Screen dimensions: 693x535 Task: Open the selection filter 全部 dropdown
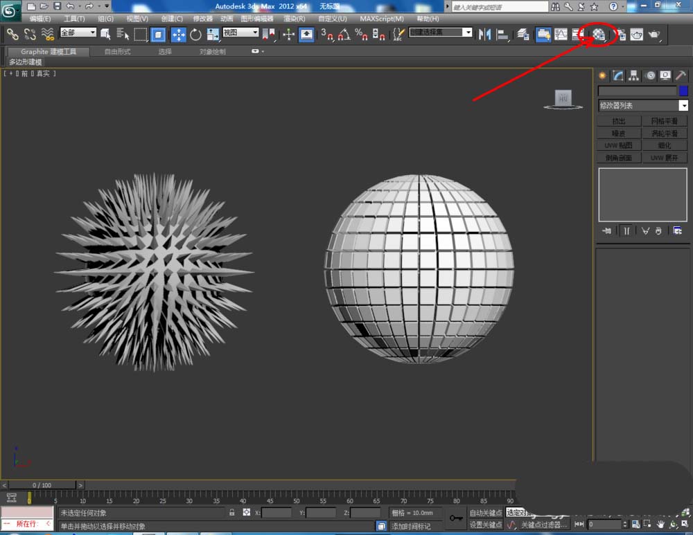(x=92, y=33)
